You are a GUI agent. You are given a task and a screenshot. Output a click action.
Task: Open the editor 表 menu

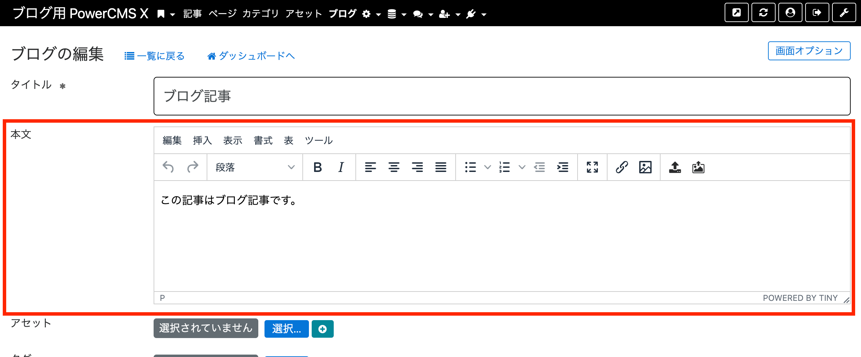289,140
